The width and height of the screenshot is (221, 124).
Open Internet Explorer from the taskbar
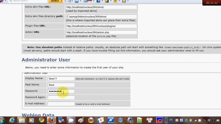pos(12,120)
